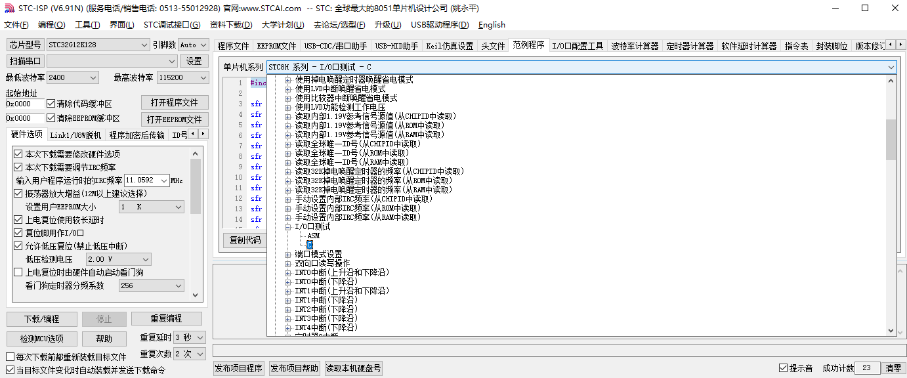
Task: Uncheck 本次下载需要调节IRC频率
Action: coord(18,167)
